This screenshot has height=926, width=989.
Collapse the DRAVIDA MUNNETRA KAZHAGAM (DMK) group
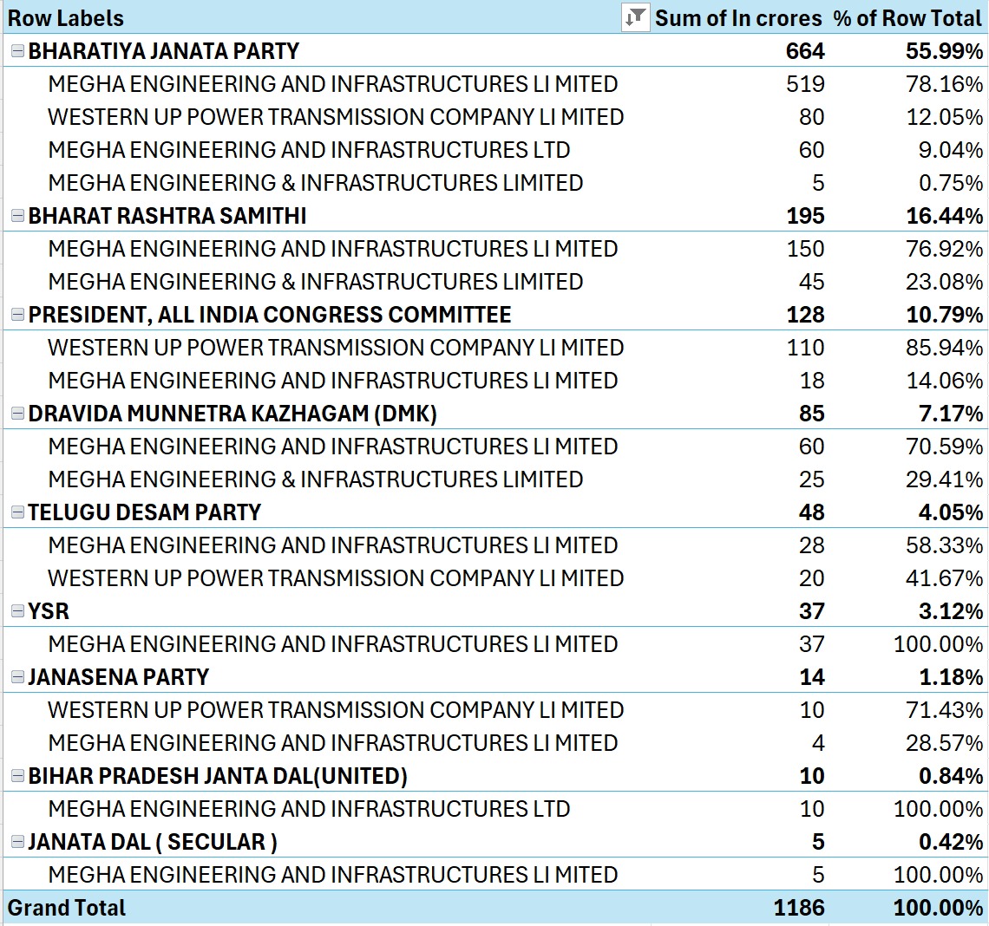tap(17, 414)
